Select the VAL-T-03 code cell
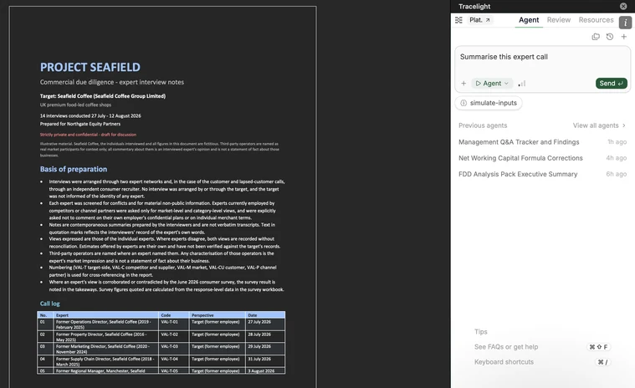 [x=174, y=349]
